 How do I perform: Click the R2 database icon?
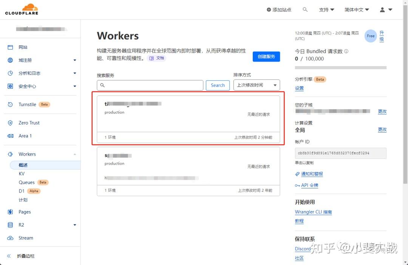10,225
